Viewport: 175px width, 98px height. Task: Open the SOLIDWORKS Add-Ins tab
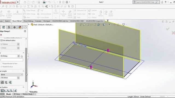(x=60, y=21)
